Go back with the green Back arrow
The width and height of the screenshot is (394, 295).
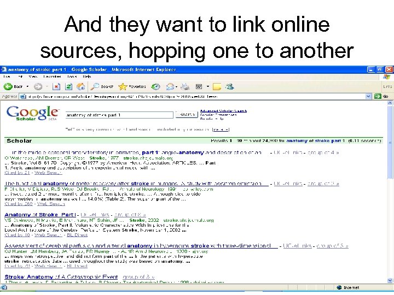coord(13,87)
